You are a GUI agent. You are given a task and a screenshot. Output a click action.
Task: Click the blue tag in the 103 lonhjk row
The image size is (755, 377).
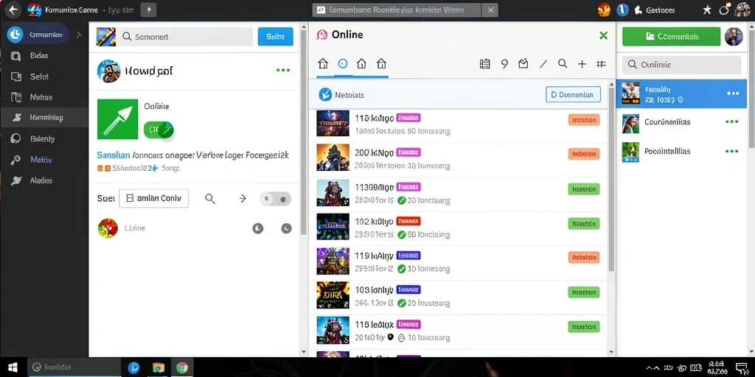(408, 289)
